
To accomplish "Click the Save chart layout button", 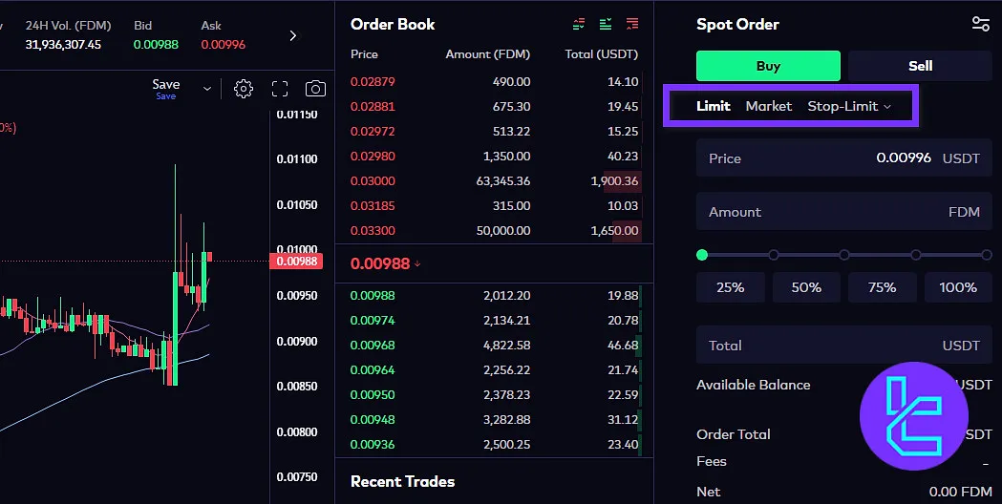I will tap(166, 85).
